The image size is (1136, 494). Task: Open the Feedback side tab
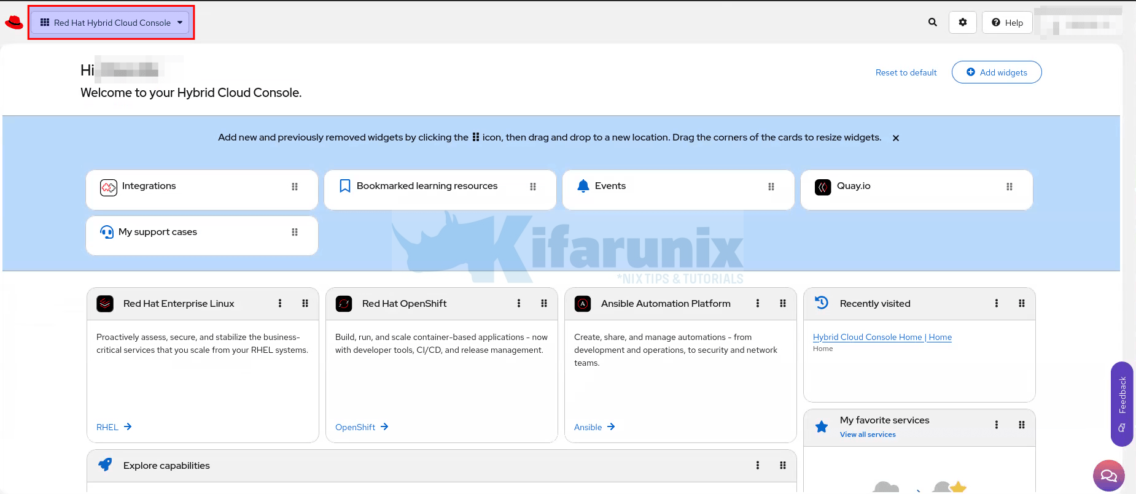pyautogui.click(x=1122, y=404)
